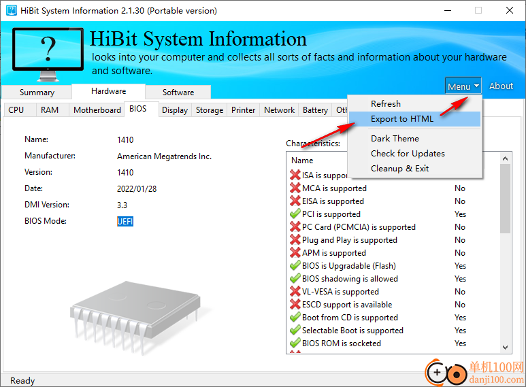526x387 pixels.
Task: Click the red X icon beside APM is supported
Action: (x=295, y=252)
